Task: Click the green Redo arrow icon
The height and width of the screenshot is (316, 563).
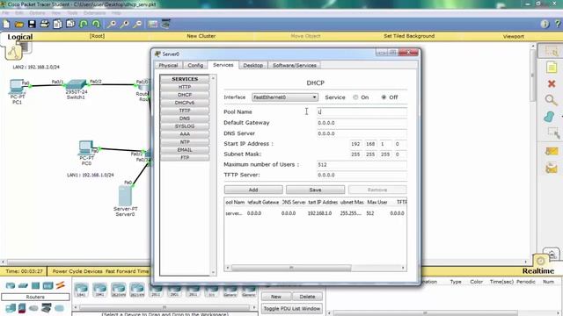Action: pyautogui.click(x=96, y=24)
